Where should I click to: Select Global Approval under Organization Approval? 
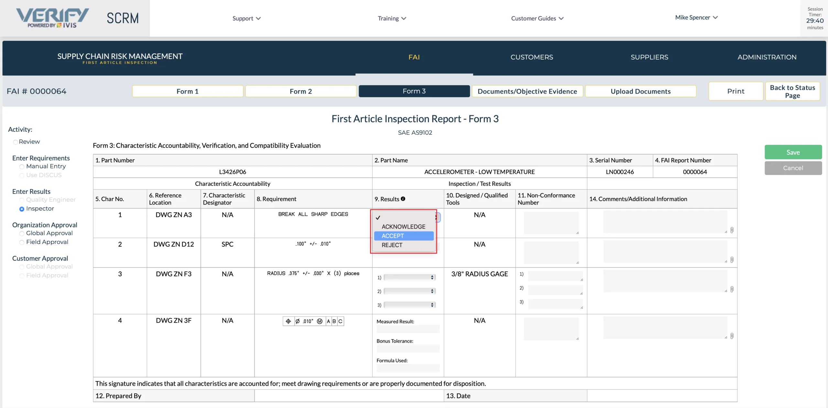22,234
